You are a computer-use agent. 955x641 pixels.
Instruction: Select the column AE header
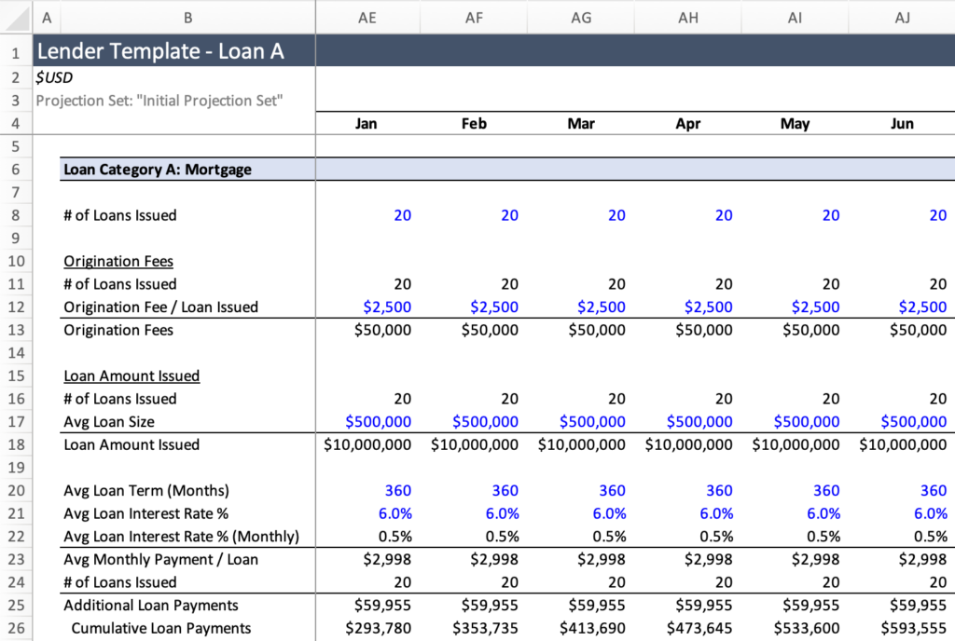pyautogui.click(x=367, y=17)
